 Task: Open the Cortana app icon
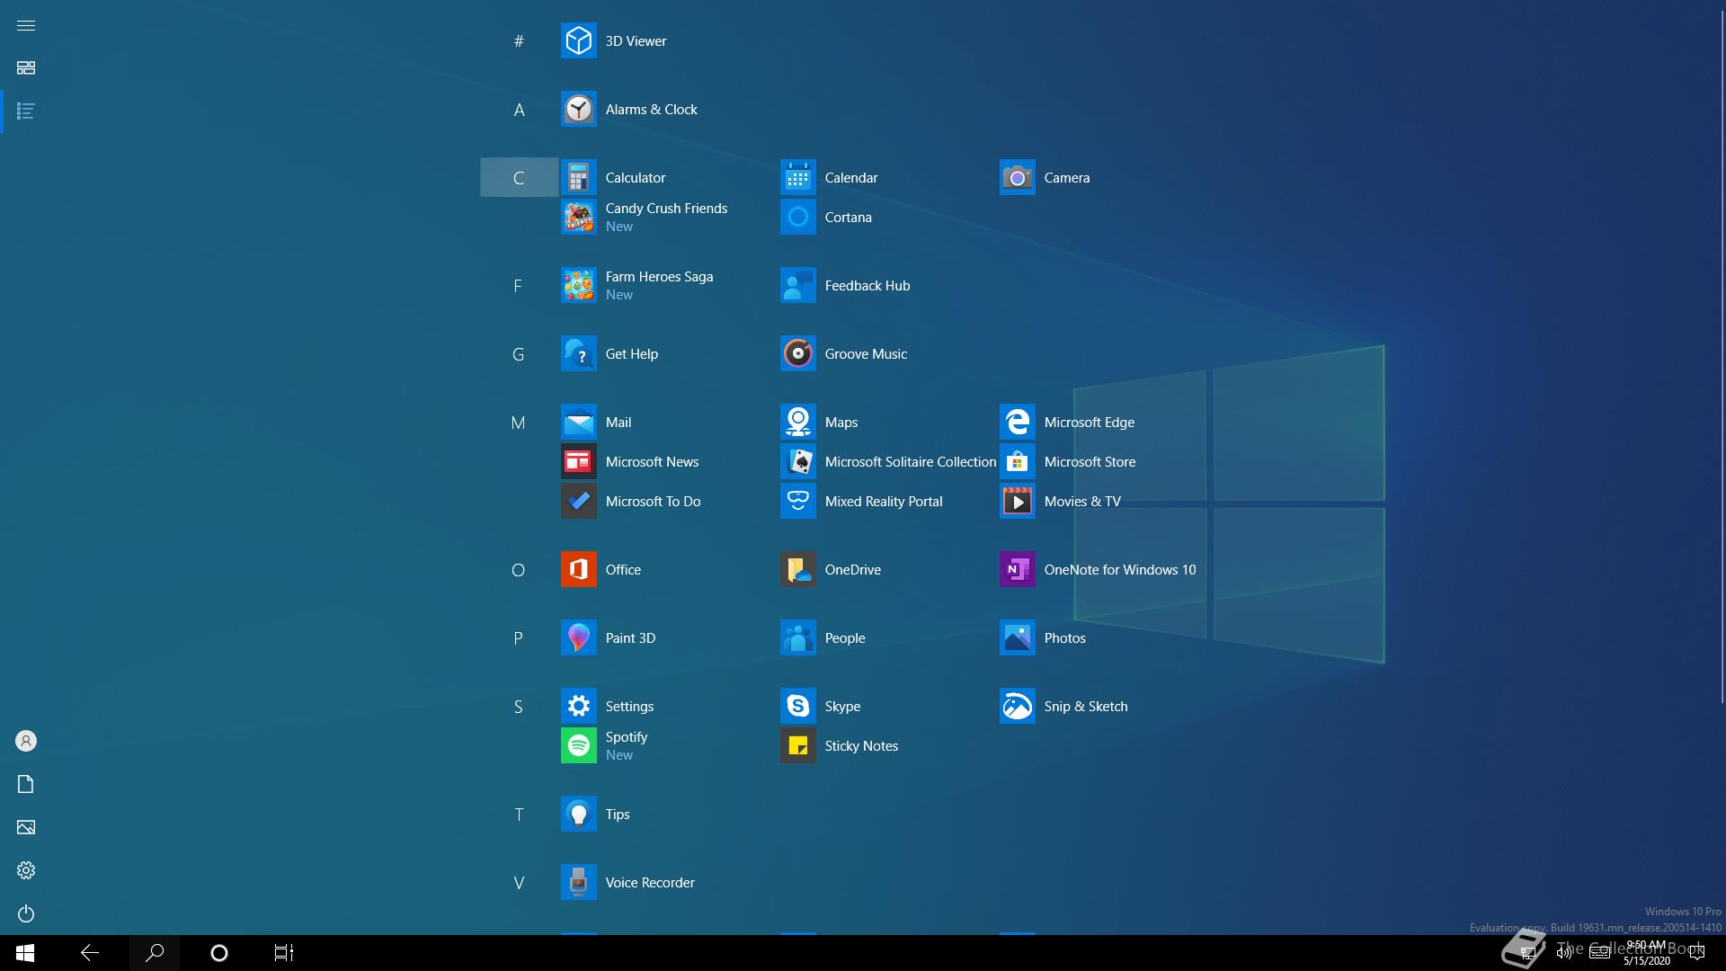(797, 217)
